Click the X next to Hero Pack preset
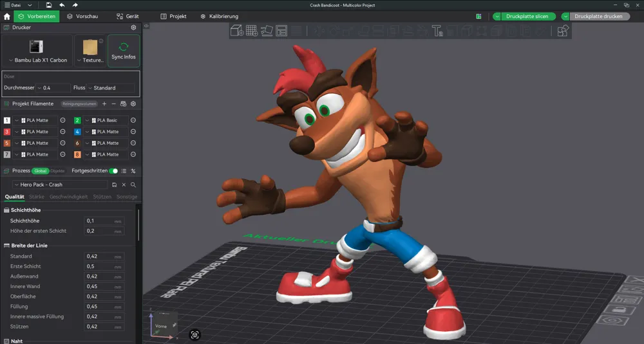This screenshot has width=644, height=344. [x=124, y=185]
